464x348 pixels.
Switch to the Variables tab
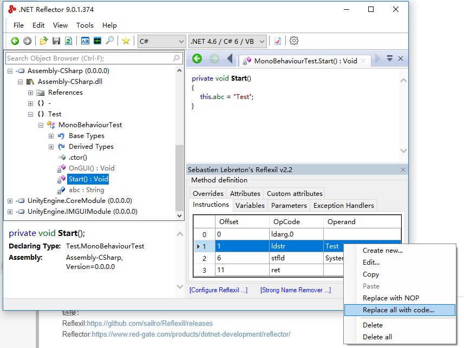point(250,205)
